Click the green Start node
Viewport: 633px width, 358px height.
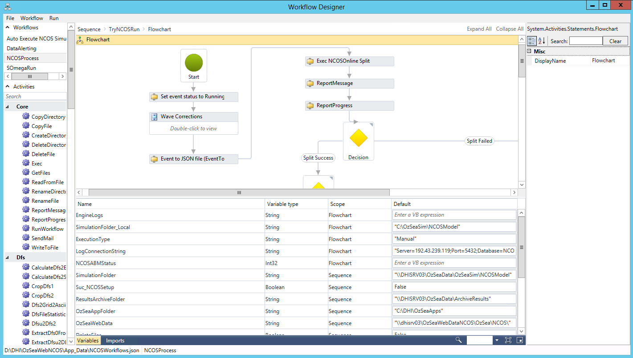coord(194,63)
